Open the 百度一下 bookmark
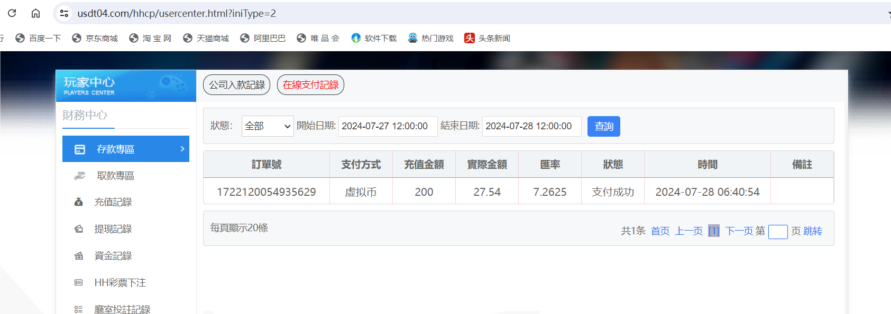This screenshot has width=891, height=314. [38, 38]
